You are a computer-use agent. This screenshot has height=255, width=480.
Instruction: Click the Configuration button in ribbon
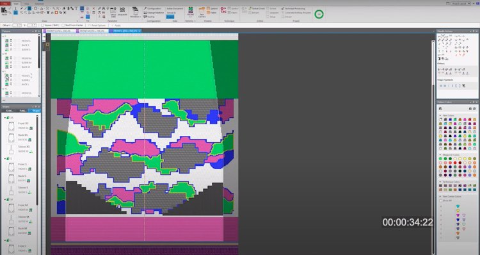click(x=154, y=8)
